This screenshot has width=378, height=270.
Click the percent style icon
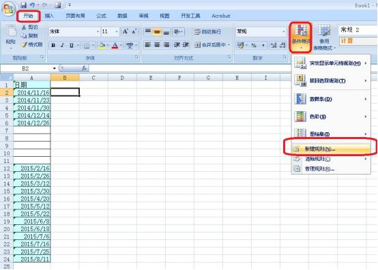[x=254, y=45]
